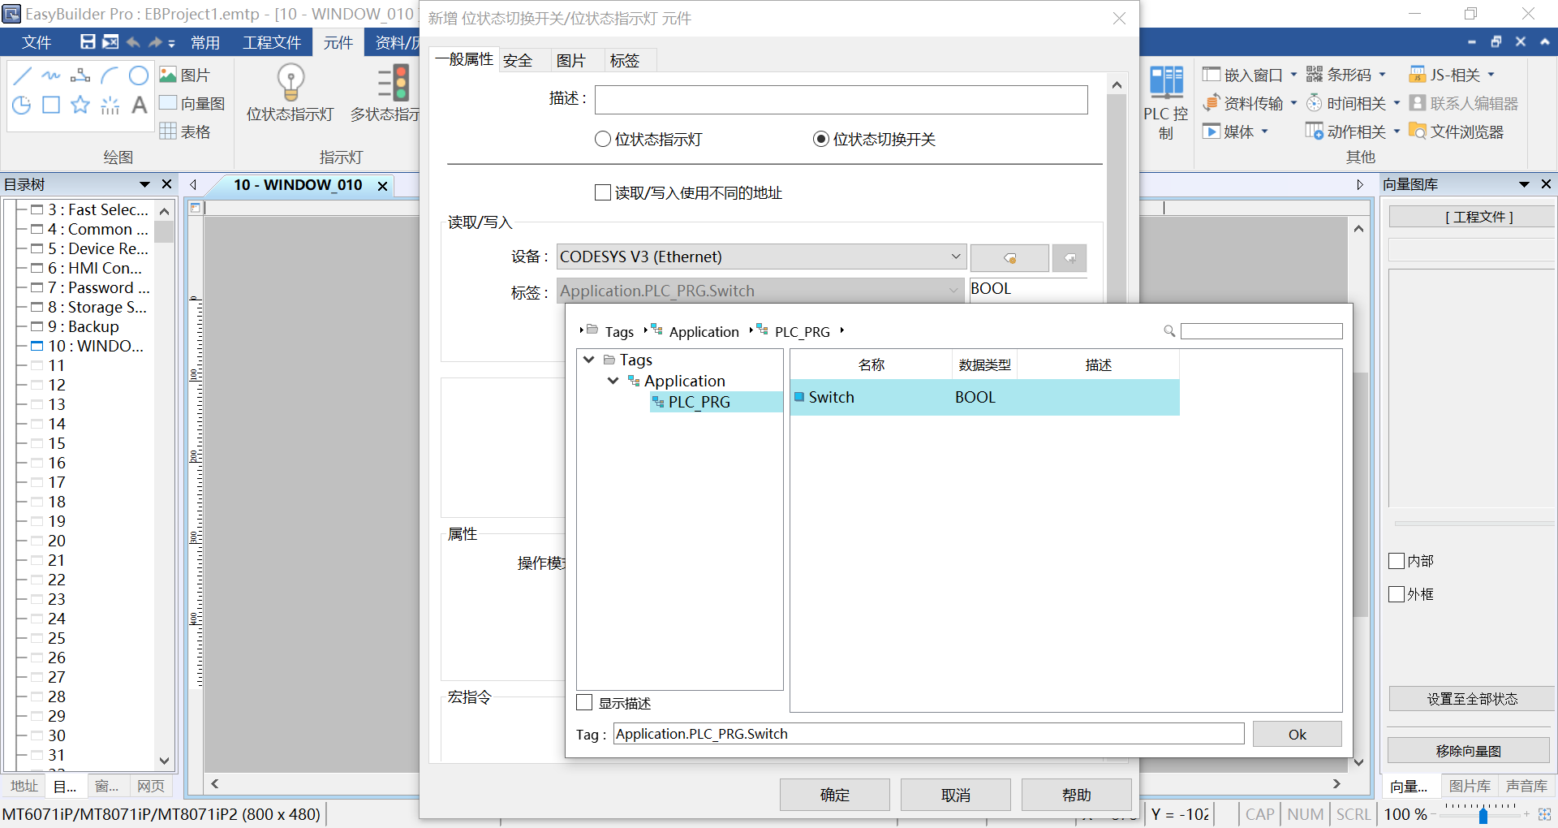Image resolution: width=1558 pixels, height=828 pixels.
Task: Select the 位状态指示灯 radio button
Action: (603, 140)
